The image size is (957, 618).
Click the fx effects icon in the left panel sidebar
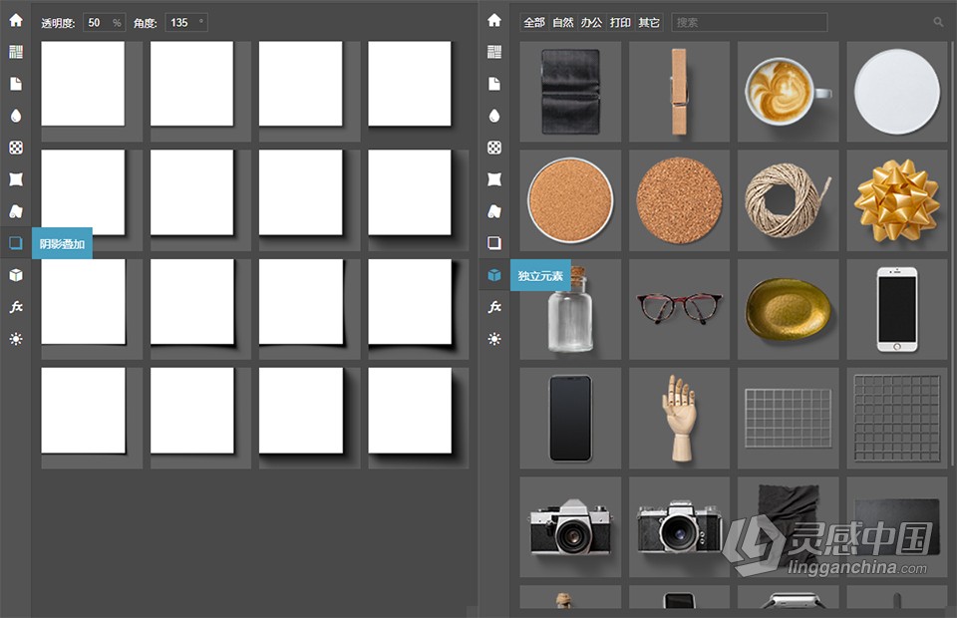coord(16,307)
